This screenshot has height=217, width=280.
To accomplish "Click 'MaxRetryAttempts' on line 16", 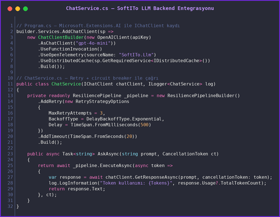I will 70,113.
